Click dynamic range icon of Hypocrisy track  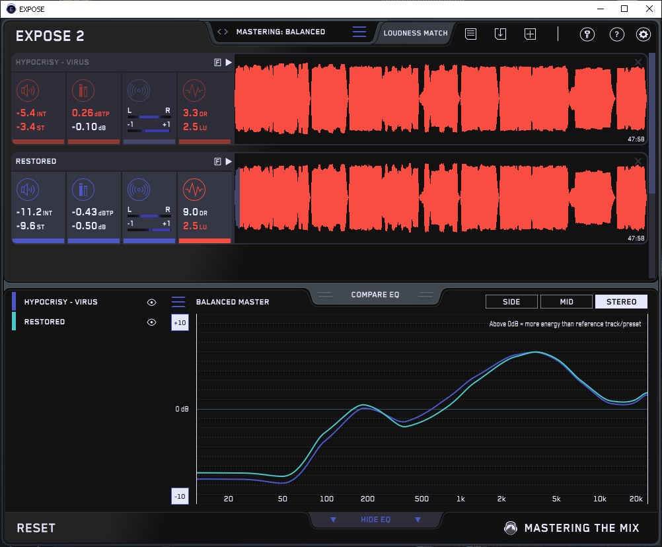(194, 91)
